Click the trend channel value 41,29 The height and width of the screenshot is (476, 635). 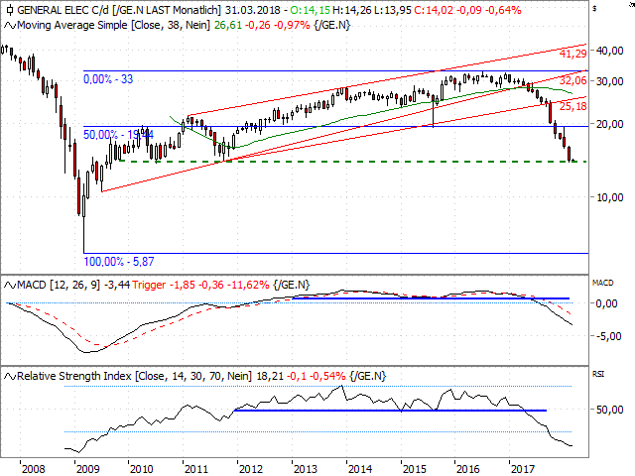point(573,54)
